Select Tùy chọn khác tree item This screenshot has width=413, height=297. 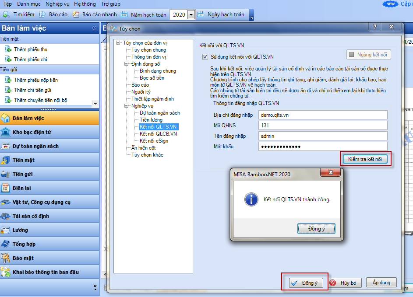(147, 155)
